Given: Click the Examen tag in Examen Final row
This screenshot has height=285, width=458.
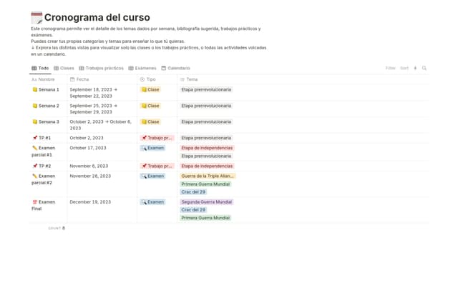Looking at the screenshot, I should click(x=152, y=202).
